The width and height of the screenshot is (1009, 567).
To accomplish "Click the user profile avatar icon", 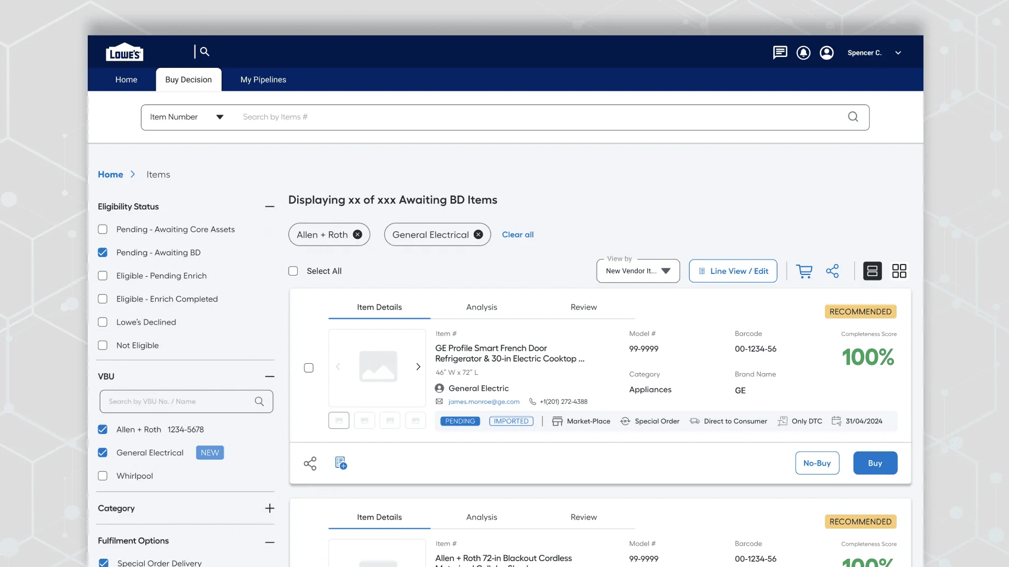I will click(x=826, y=53).
